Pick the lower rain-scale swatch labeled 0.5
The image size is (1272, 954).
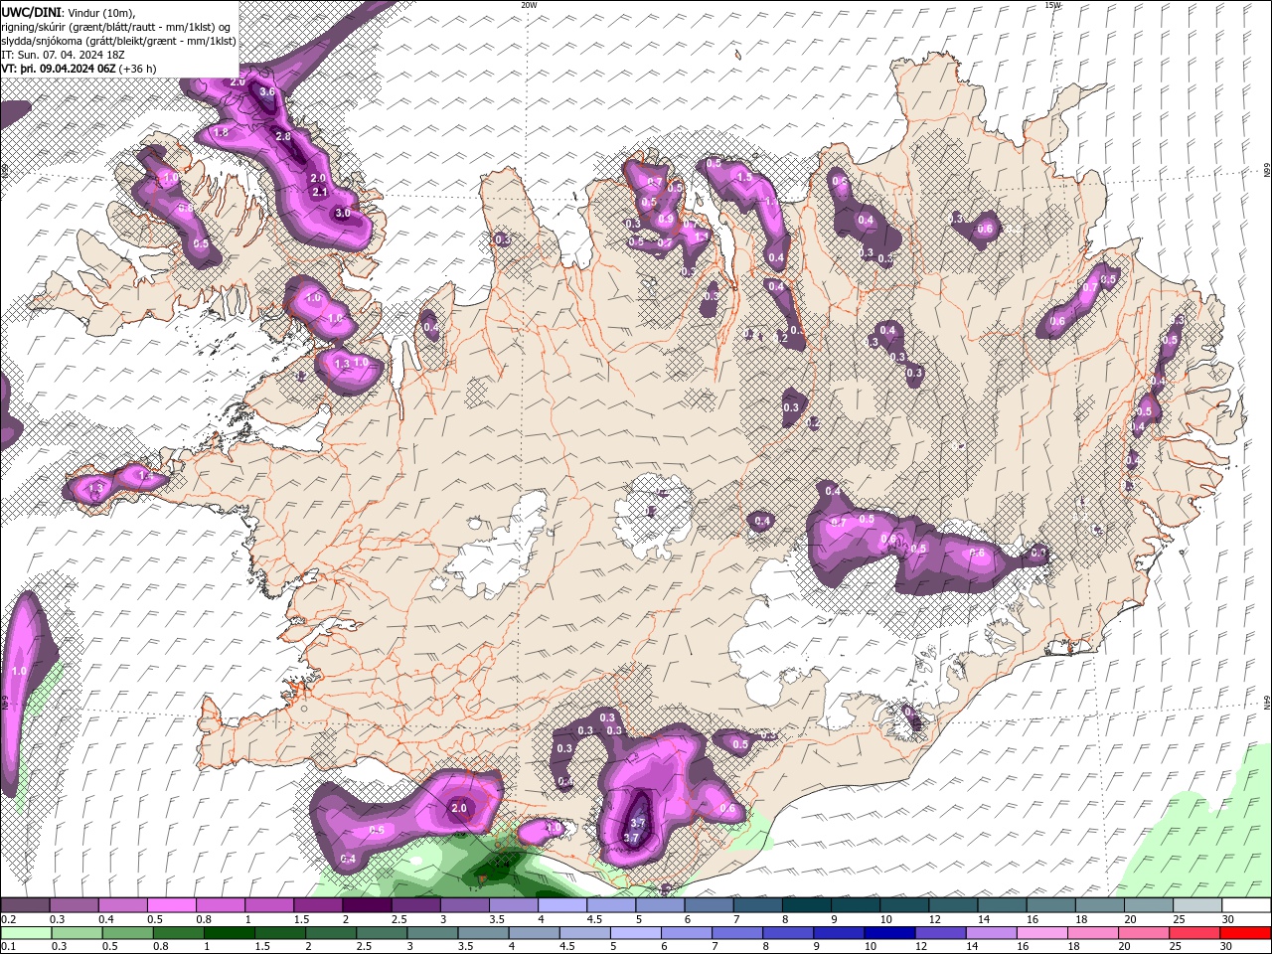click(x=127, y=933)
